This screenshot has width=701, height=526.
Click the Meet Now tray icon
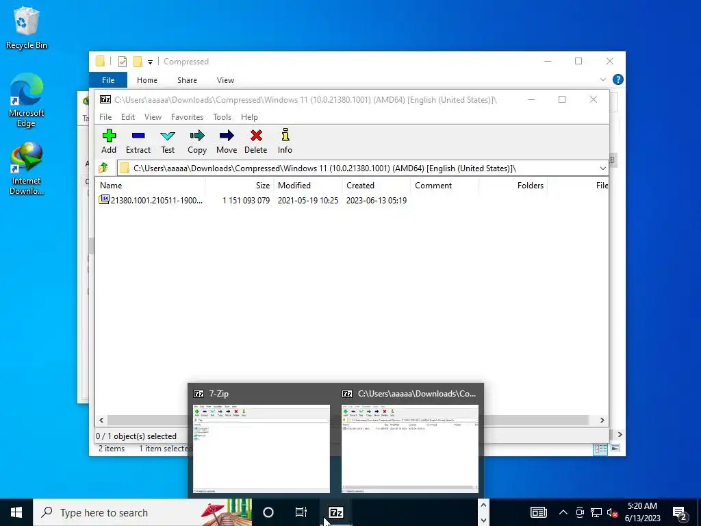[x=580, y=512]
